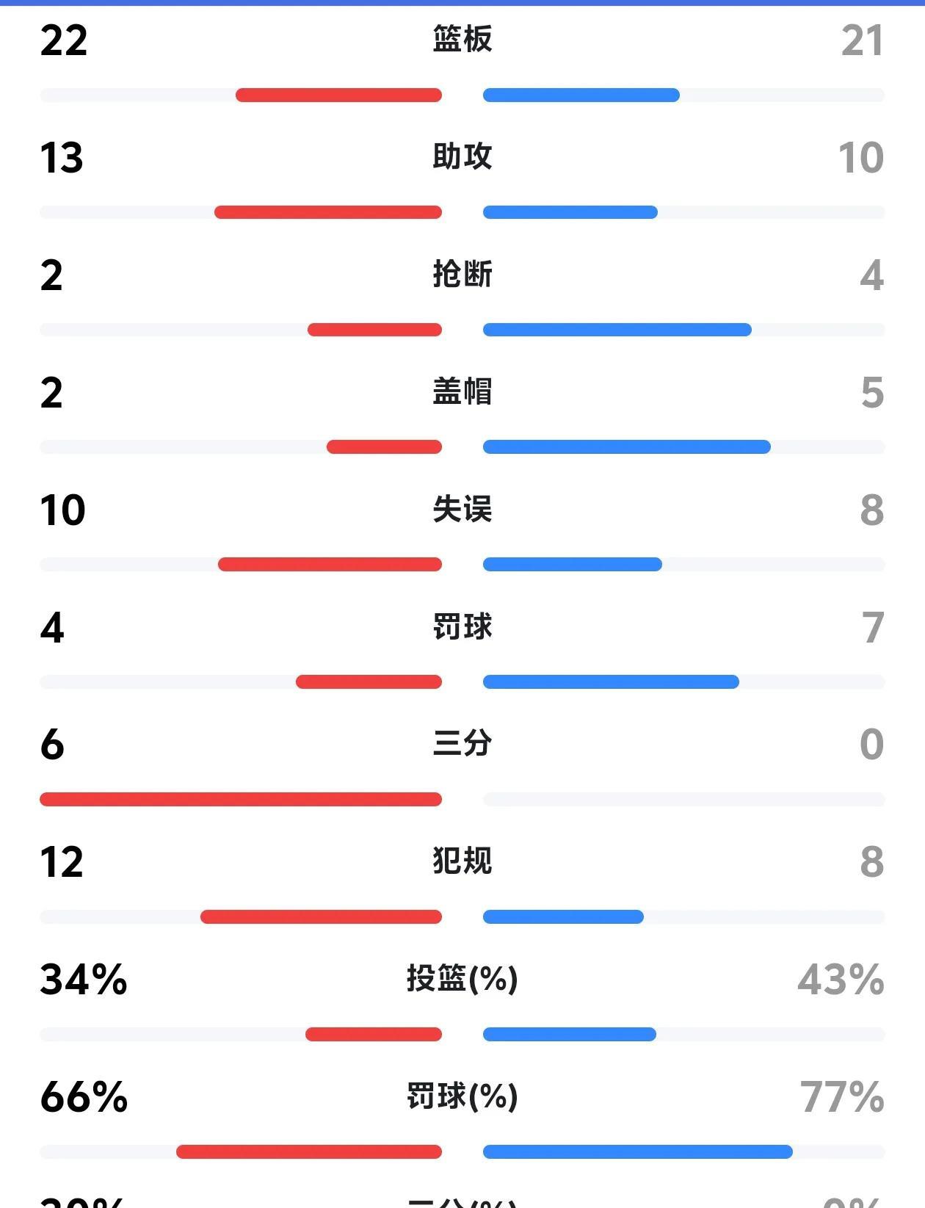This screenshot has height=1208, width=925.
Task: Click the red 犯规 bar
Action: pyautogui.click(x=321, y=916)
